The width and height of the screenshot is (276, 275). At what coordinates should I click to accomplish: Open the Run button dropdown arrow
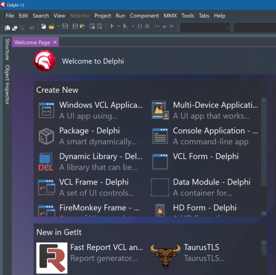[119, 27]
